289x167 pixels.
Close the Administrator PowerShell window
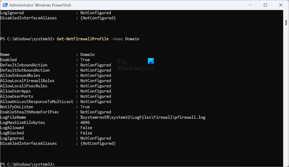coord(280,5)
